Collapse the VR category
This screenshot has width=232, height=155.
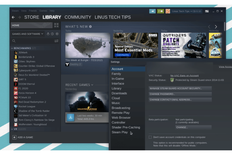tap(12, 129)
